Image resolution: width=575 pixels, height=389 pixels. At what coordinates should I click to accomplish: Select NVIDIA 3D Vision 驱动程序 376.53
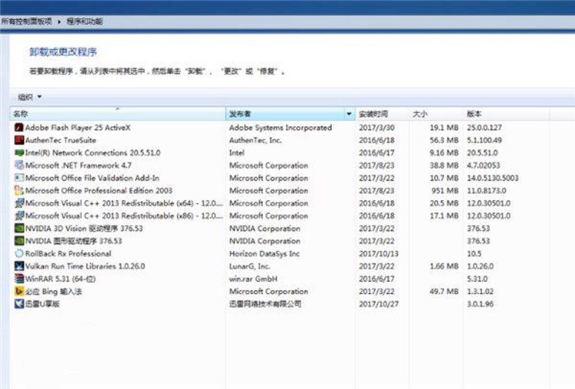click(84, 228)
